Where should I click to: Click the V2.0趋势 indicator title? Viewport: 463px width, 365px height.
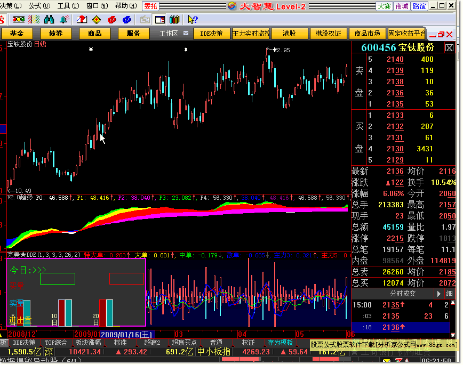point(20,197)
